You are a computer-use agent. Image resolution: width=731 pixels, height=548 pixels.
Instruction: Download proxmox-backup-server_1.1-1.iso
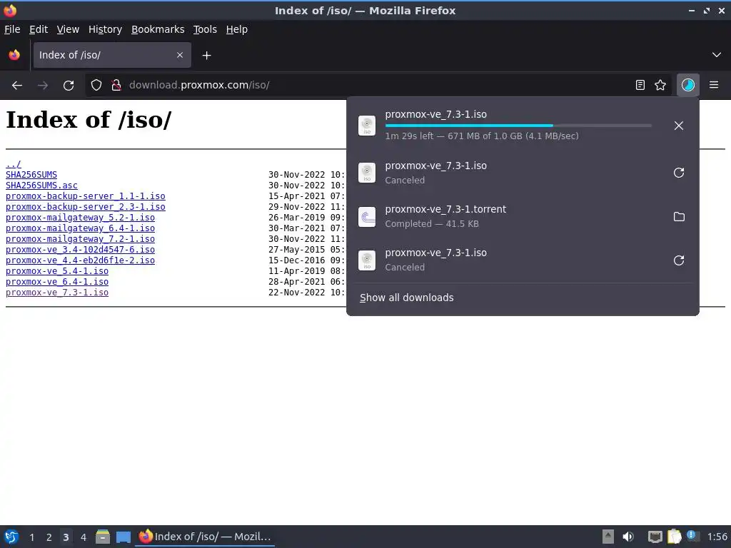pos(86,196)
